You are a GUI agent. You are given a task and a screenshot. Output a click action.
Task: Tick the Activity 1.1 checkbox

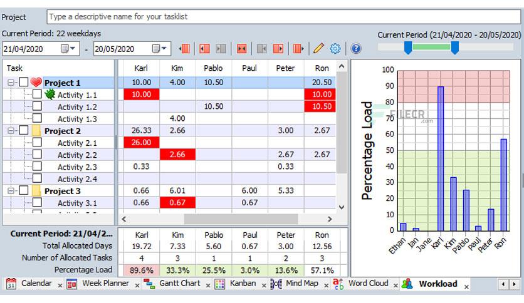pyautogui.click(x=37, y=94)
